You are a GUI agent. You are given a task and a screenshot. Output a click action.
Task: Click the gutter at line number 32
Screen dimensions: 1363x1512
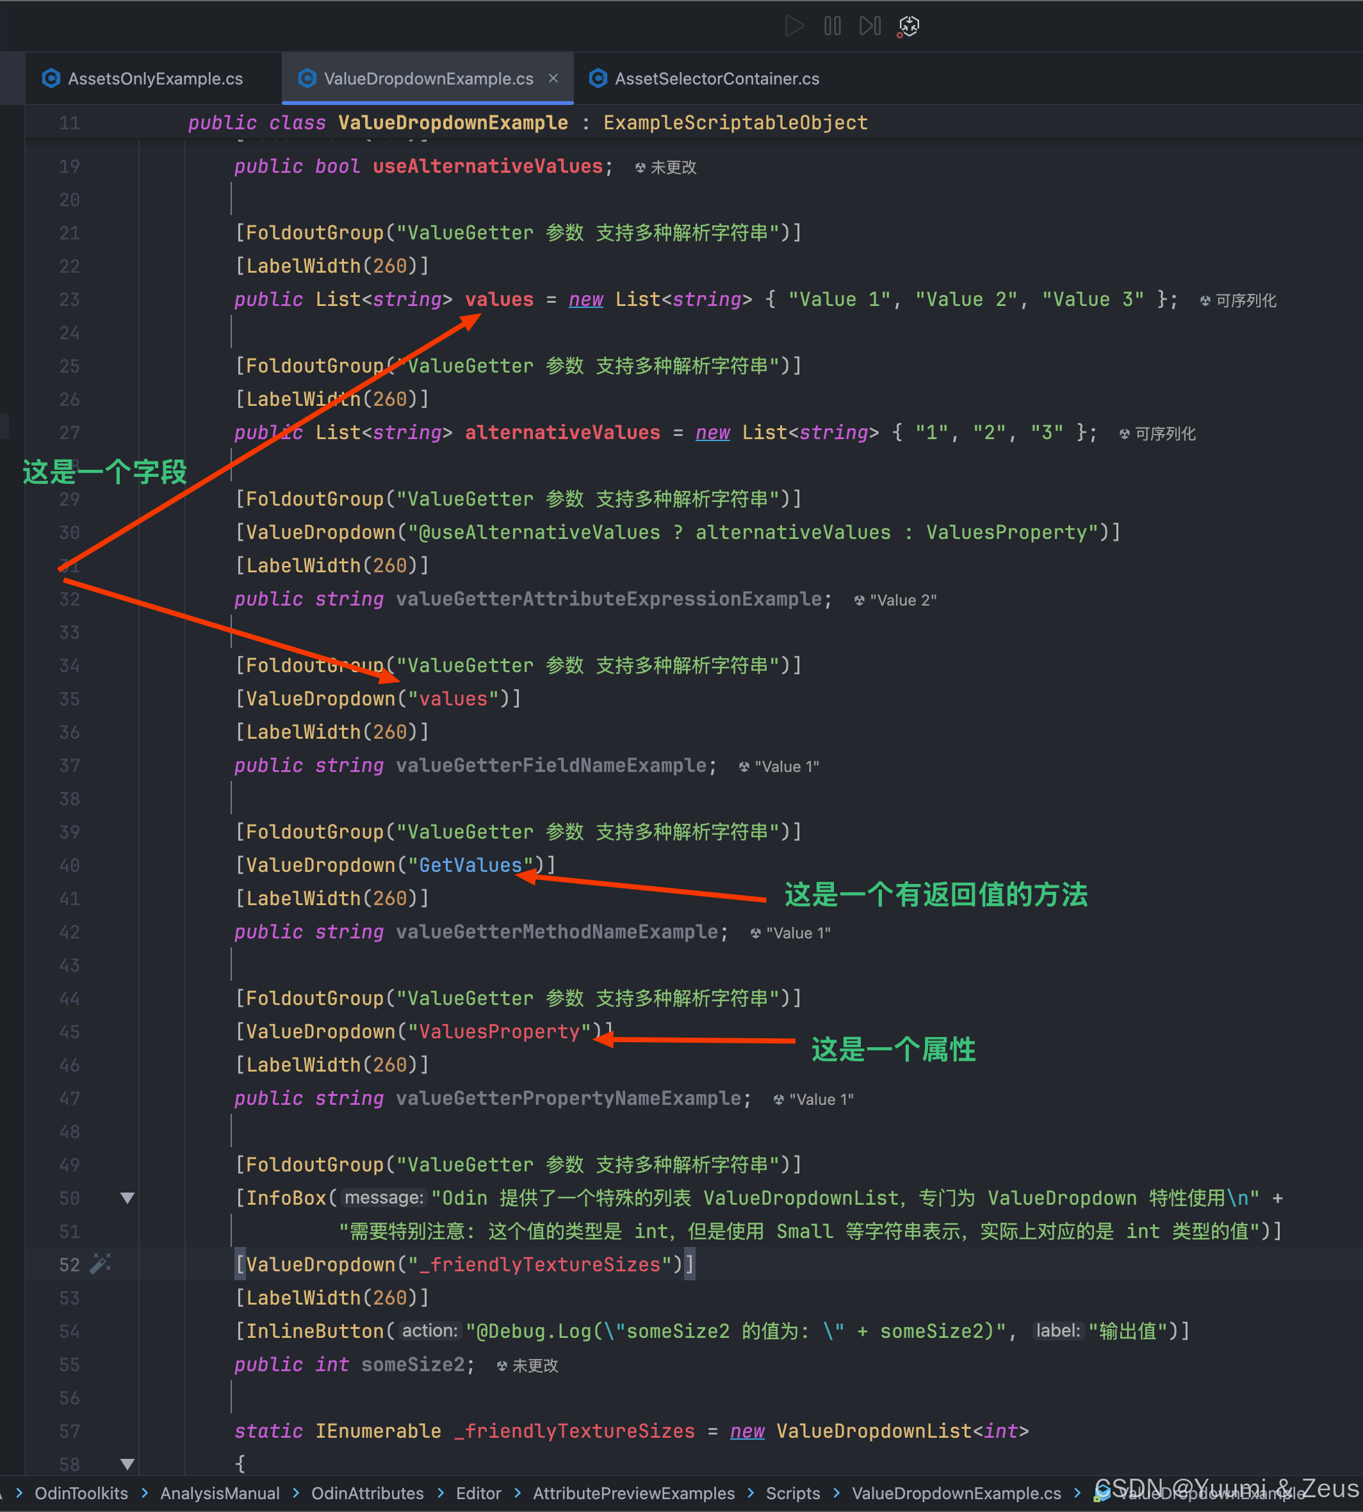click(70, 599)
